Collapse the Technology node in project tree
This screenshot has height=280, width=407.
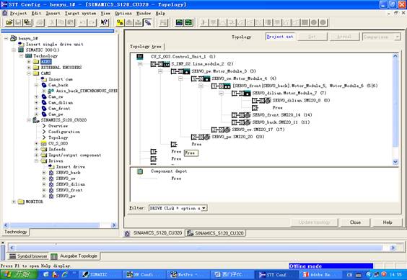click(21, 55)
